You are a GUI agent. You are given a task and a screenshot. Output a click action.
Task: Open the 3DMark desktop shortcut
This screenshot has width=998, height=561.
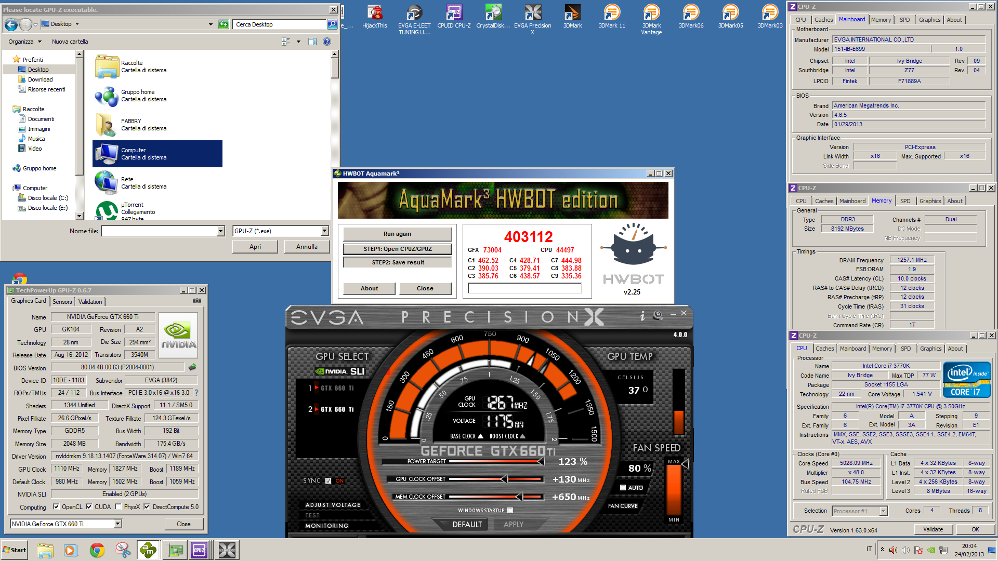tap(572, 17)
